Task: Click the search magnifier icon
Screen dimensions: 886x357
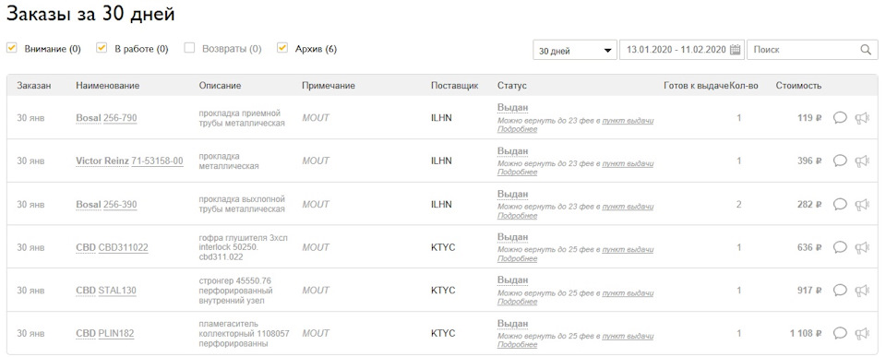Action: pyautogui.click(x=866, y=50)
